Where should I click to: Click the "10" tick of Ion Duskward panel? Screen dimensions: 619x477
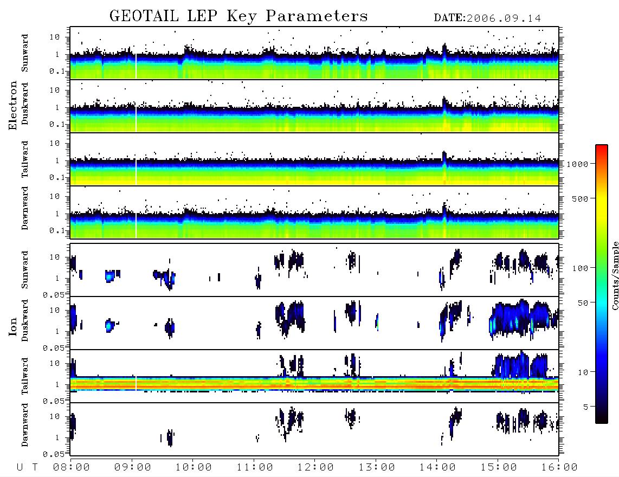[55, 311]
